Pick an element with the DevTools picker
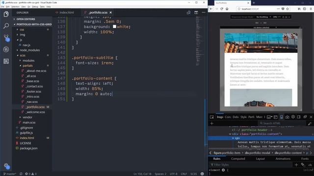 pyautogui.click(x=211, y=117)
